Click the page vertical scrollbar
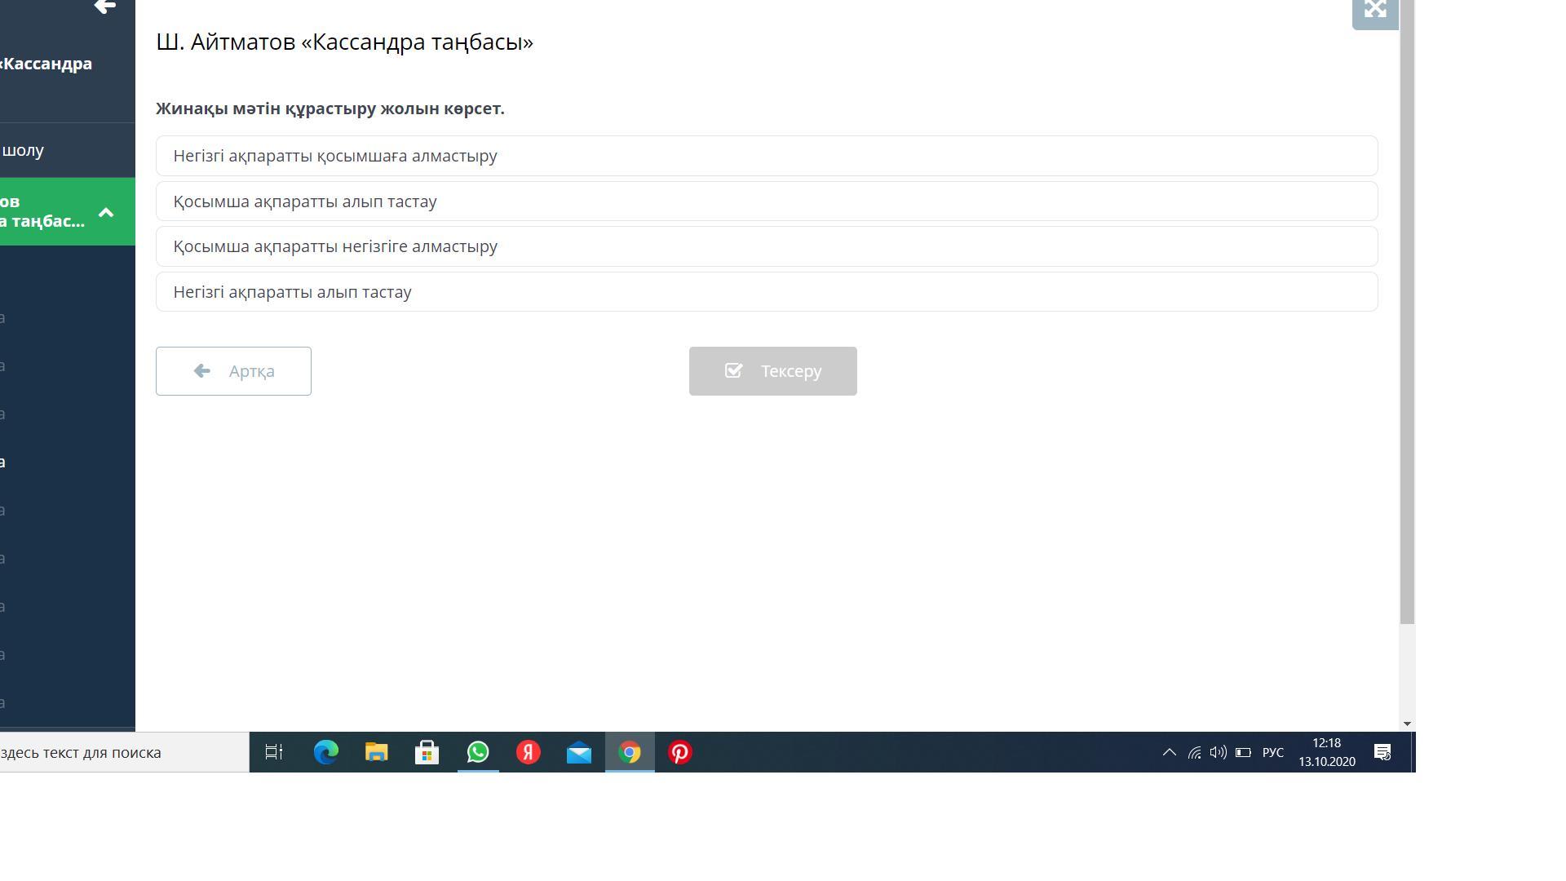 1407,326
